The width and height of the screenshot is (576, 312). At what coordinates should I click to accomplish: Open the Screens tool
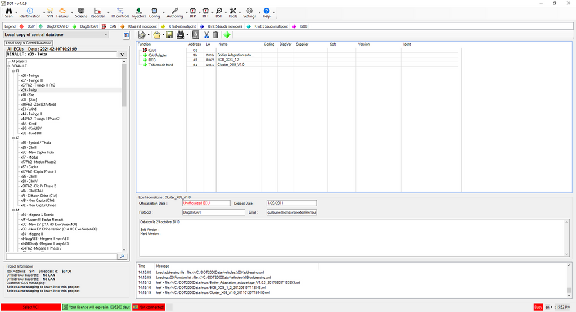[81, 13]
